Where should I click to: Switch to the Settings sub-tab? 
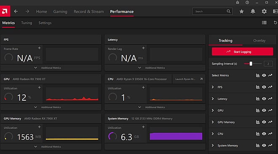(45, 23)
